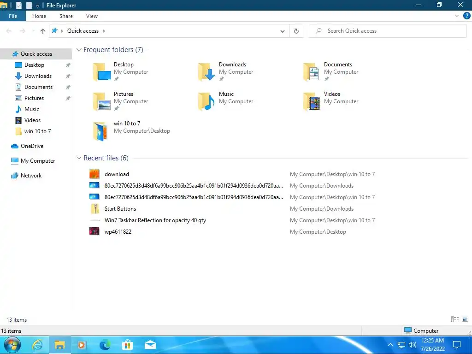
Task: Click the Back navigation arrow
Action: pyautogui.click(x=9, y=31)
